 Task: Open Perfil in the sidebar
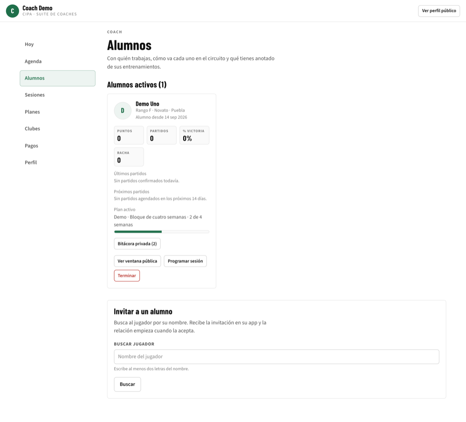[x=58, y=163]
